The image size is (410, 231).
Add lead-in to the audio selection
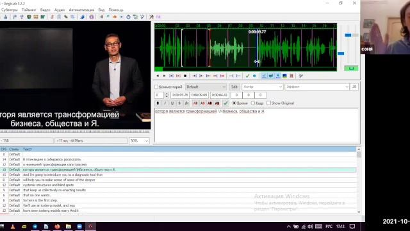coord(231,76)
